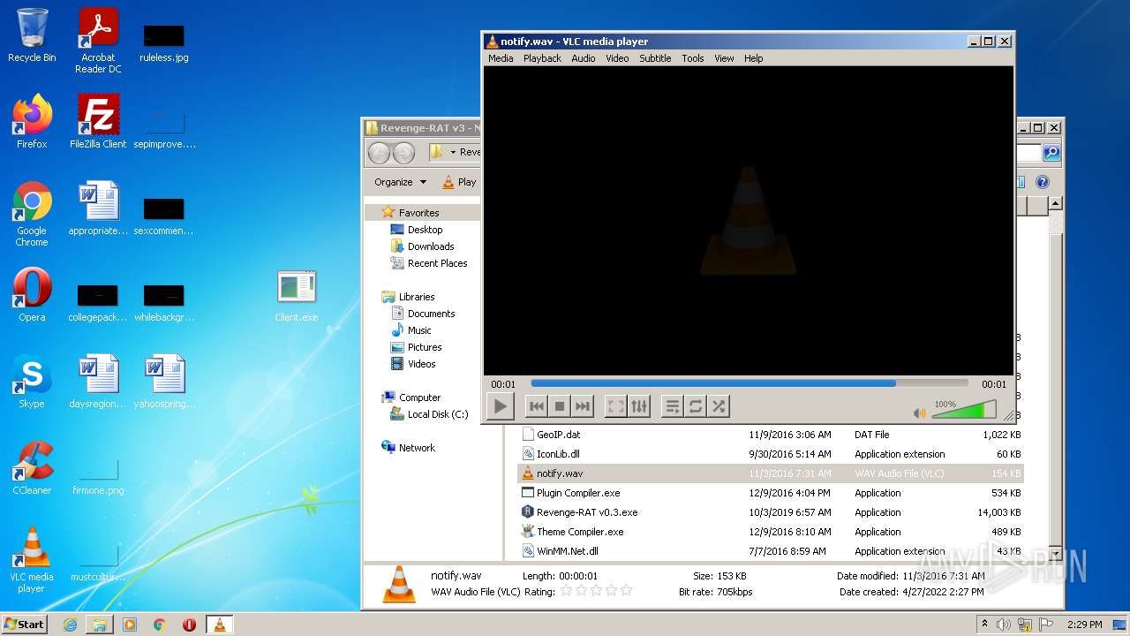Open Downloads in Favorites
This screenshot has height=636, width=1130.
(431, 246)
